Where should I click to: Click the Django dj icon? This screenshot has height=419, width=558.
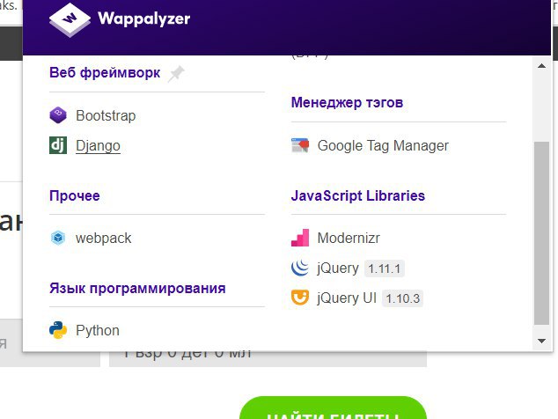tap(58, 145)
